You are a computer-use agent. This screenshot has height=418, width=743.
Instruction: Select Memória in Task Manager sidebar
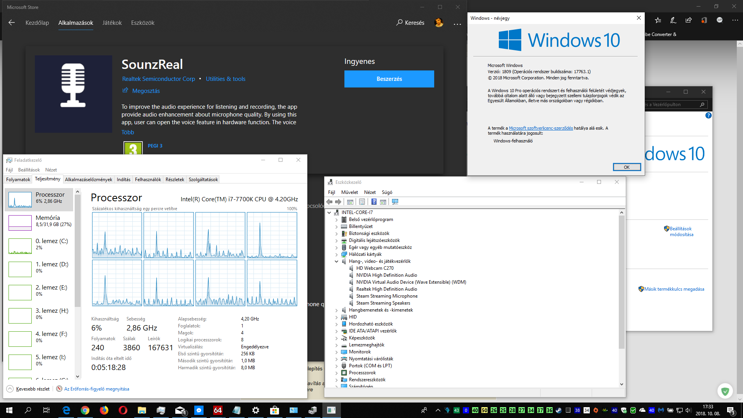pyautogui.click(x=39, y=222)
